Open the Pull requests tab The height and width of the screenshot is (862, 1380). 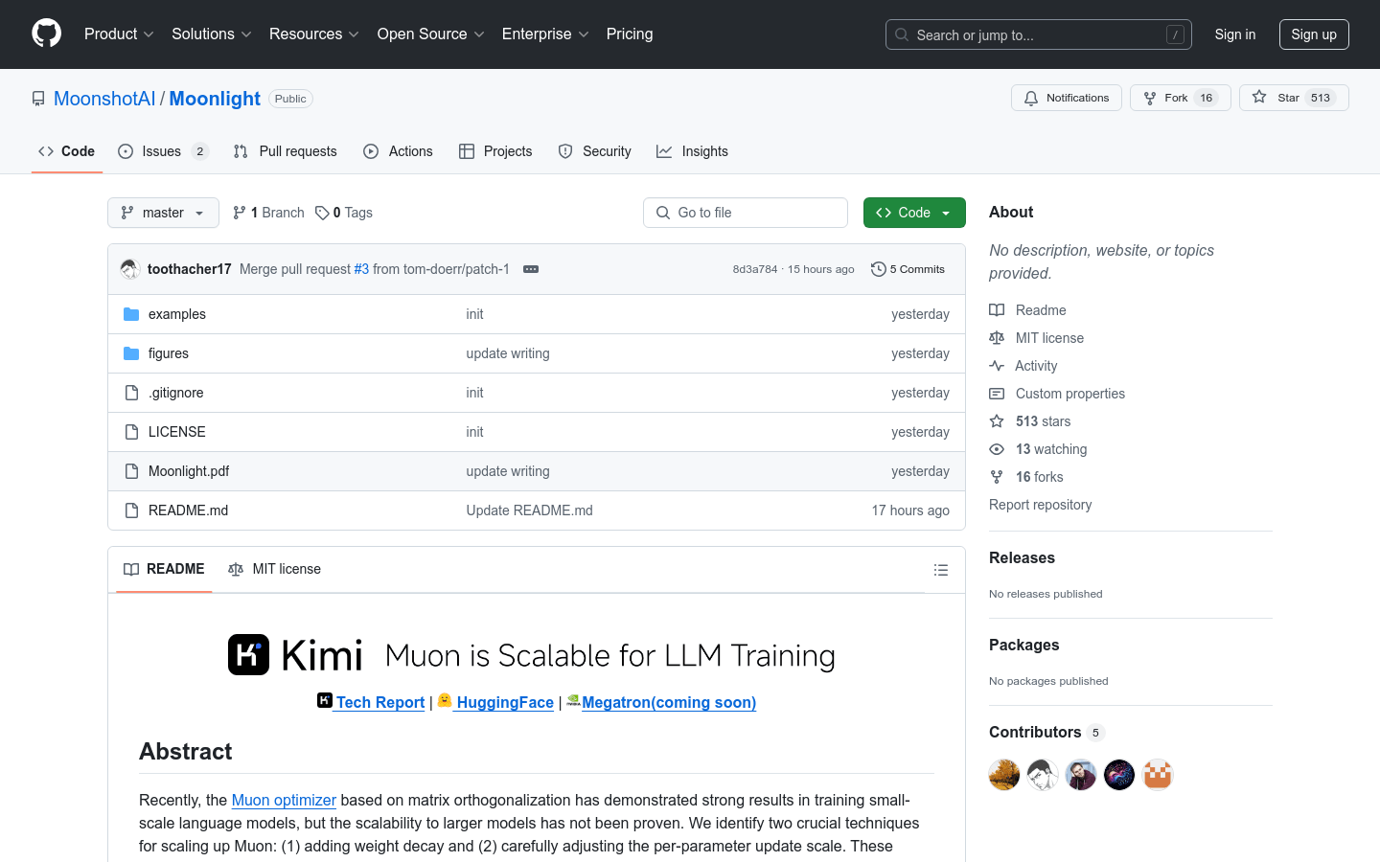[x=285, y=151]
